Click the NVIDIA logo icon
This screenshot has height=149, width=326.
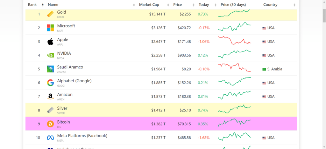(50, 55)
